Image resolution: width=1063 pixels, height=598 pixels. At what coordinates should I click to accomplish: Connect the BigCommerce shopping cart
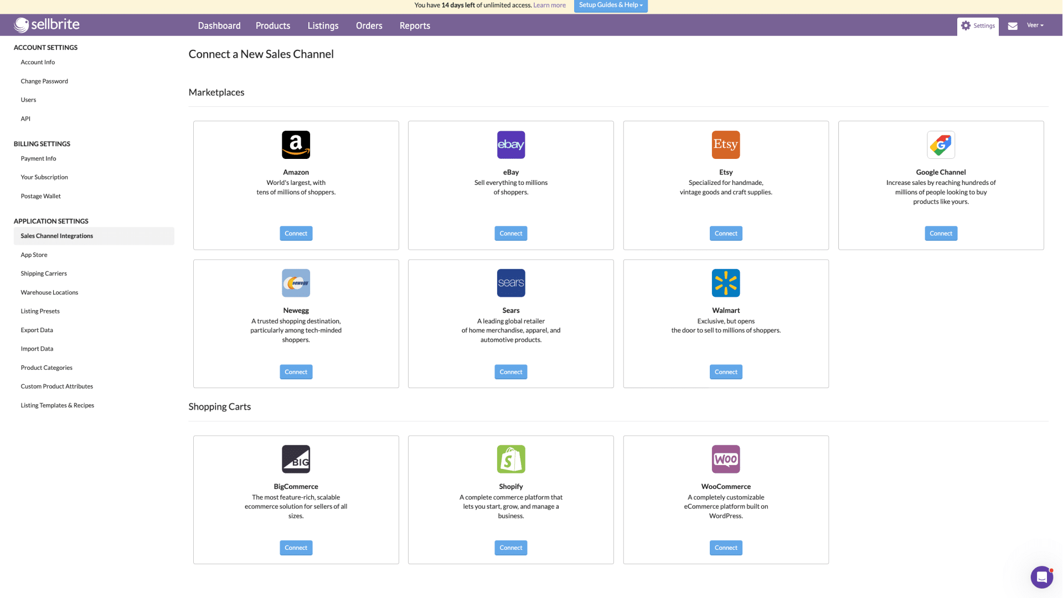click(x=296, y=548)
